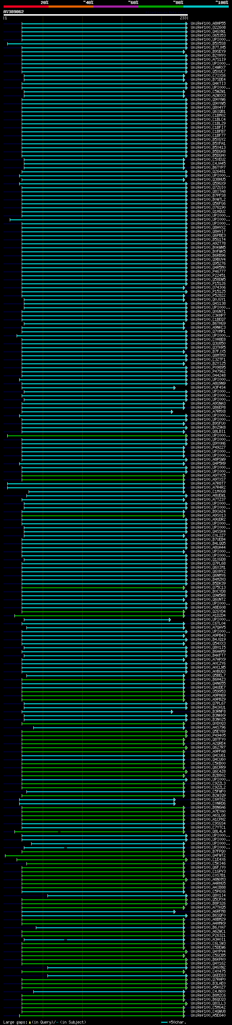Screen dimensions: 232x1025
Task: Select the UniRef100_Q4SSK4 entry
Action: pyautogui.click(x=208, y=532)
